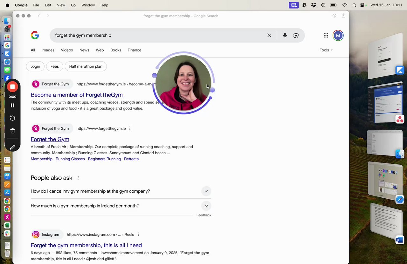The height and width of the screenshot is (264, 407).
Task: Open App Store from the Dock
Action: point(7,193)
